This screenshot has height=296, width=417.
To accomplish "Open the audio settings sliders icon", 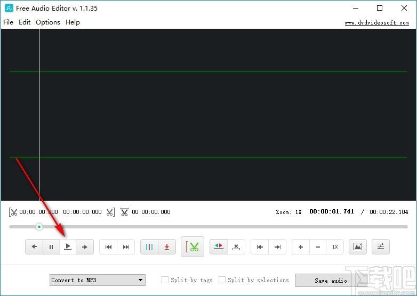I will click(x=381, y=247).
